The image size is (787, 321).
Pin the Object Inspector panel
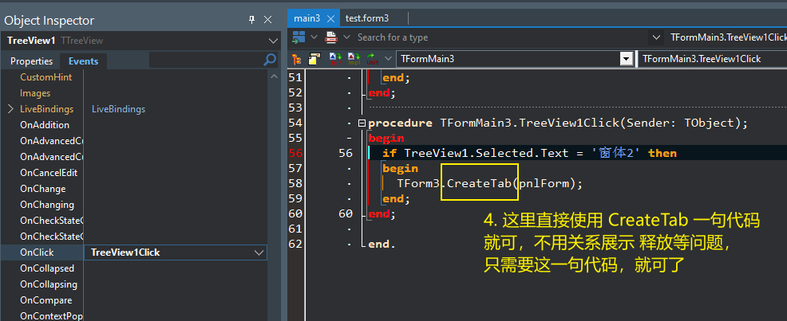pos(252,20)
